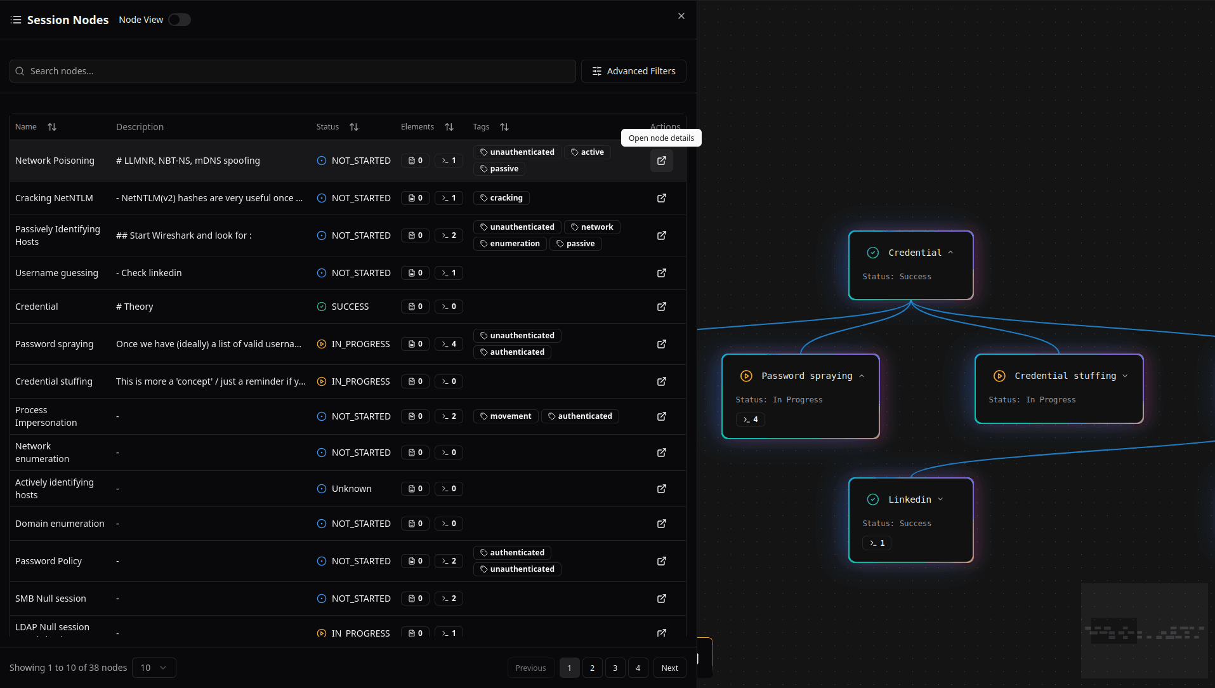Open the page size dropdown
1215x688 pixels.
[x=154, y=668]
